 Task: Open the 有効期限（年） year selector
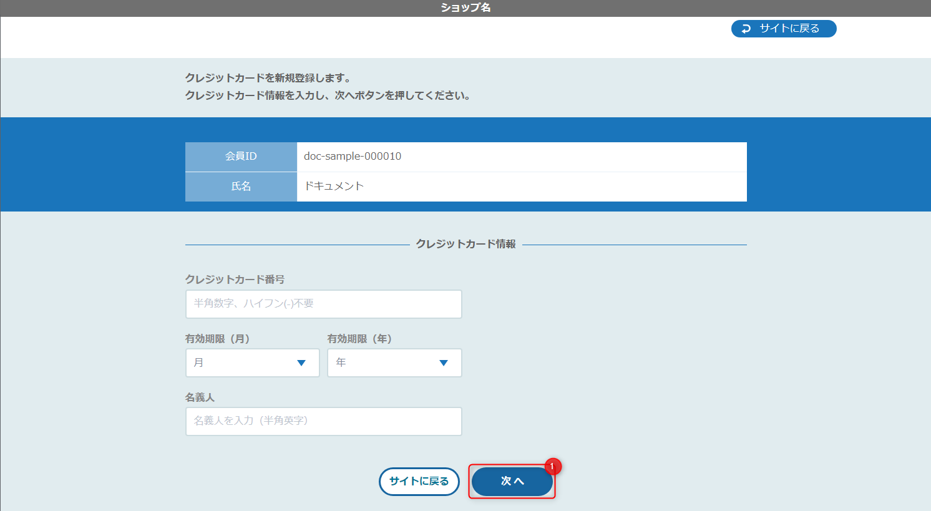tap(394, 363)
